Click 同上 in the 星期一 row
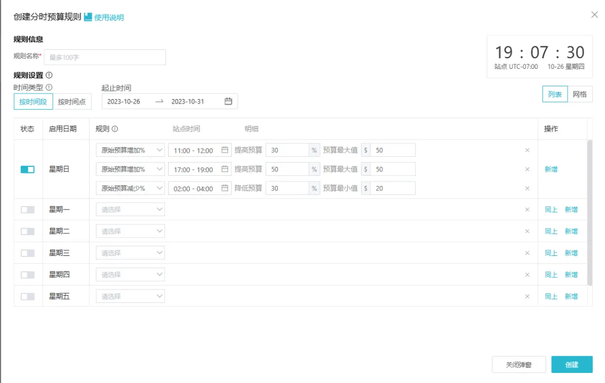Image resolution: width=605 pixels, height=383 pixels. click(x=551, y=209)
